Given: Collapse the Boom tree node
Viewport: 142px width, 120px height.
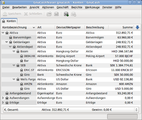Looking at the screenshot, I should coord(14,51).
